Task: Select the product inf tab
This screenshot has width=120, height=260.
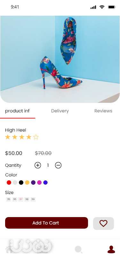Action: click(17, 111)
